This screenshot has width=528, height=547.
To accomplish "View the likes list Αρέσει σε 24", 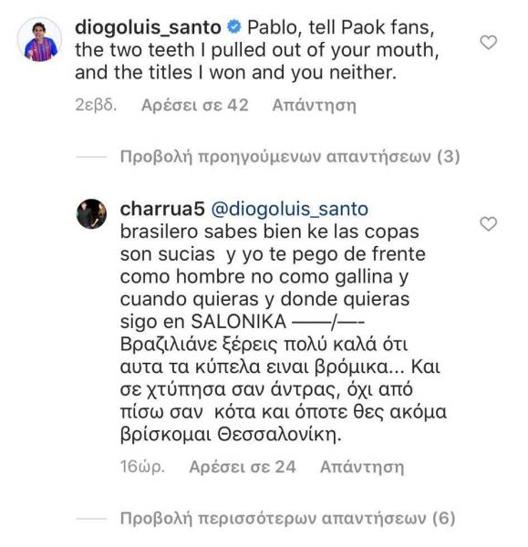I will (x=243, y=467).
